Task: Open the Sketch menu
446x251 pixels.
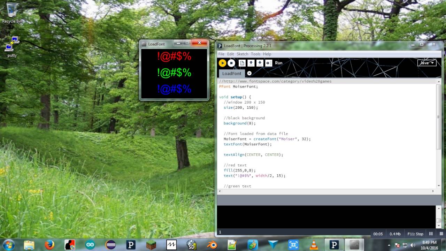Action: (242, 54)
